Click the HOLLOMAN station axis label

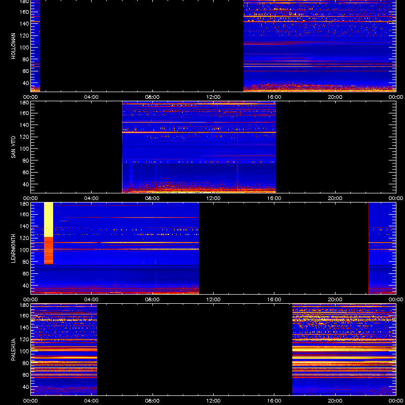pyautogui.click(x=13, y=46)
